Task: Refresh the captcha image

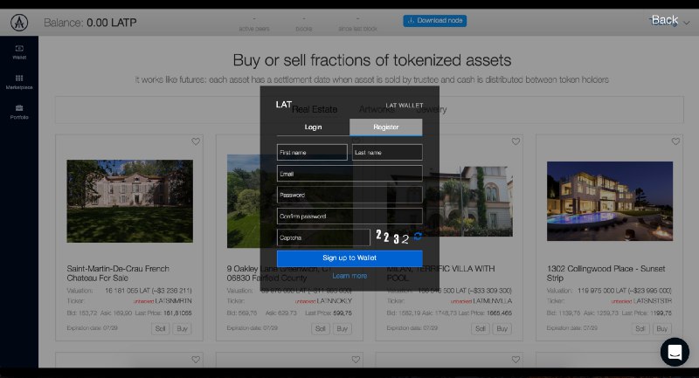Action: [418, 237]
